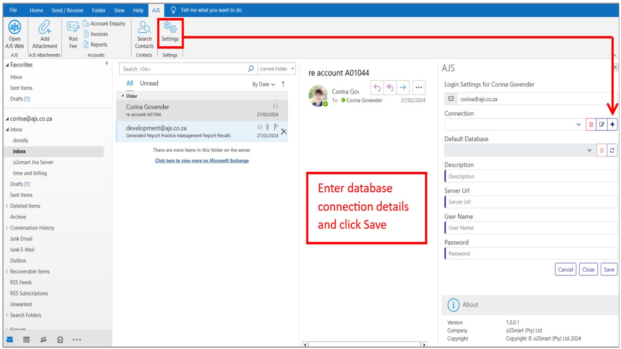
Task: Click the Forward arrow icon
Action: click(x=403, y=88)
